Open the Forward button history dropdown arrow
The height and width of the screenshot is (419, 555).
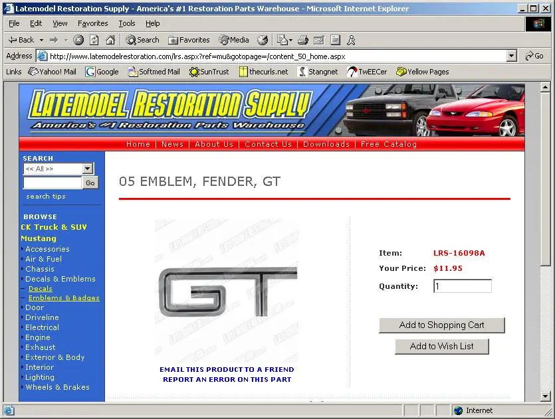click(66, 40)
